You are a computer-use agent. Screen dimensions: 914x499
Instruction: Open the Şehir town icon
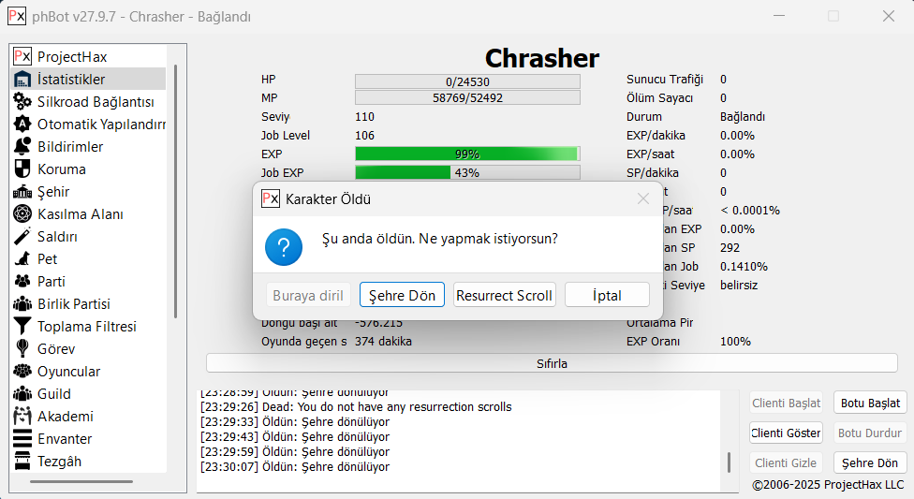[x=22, y=192]
